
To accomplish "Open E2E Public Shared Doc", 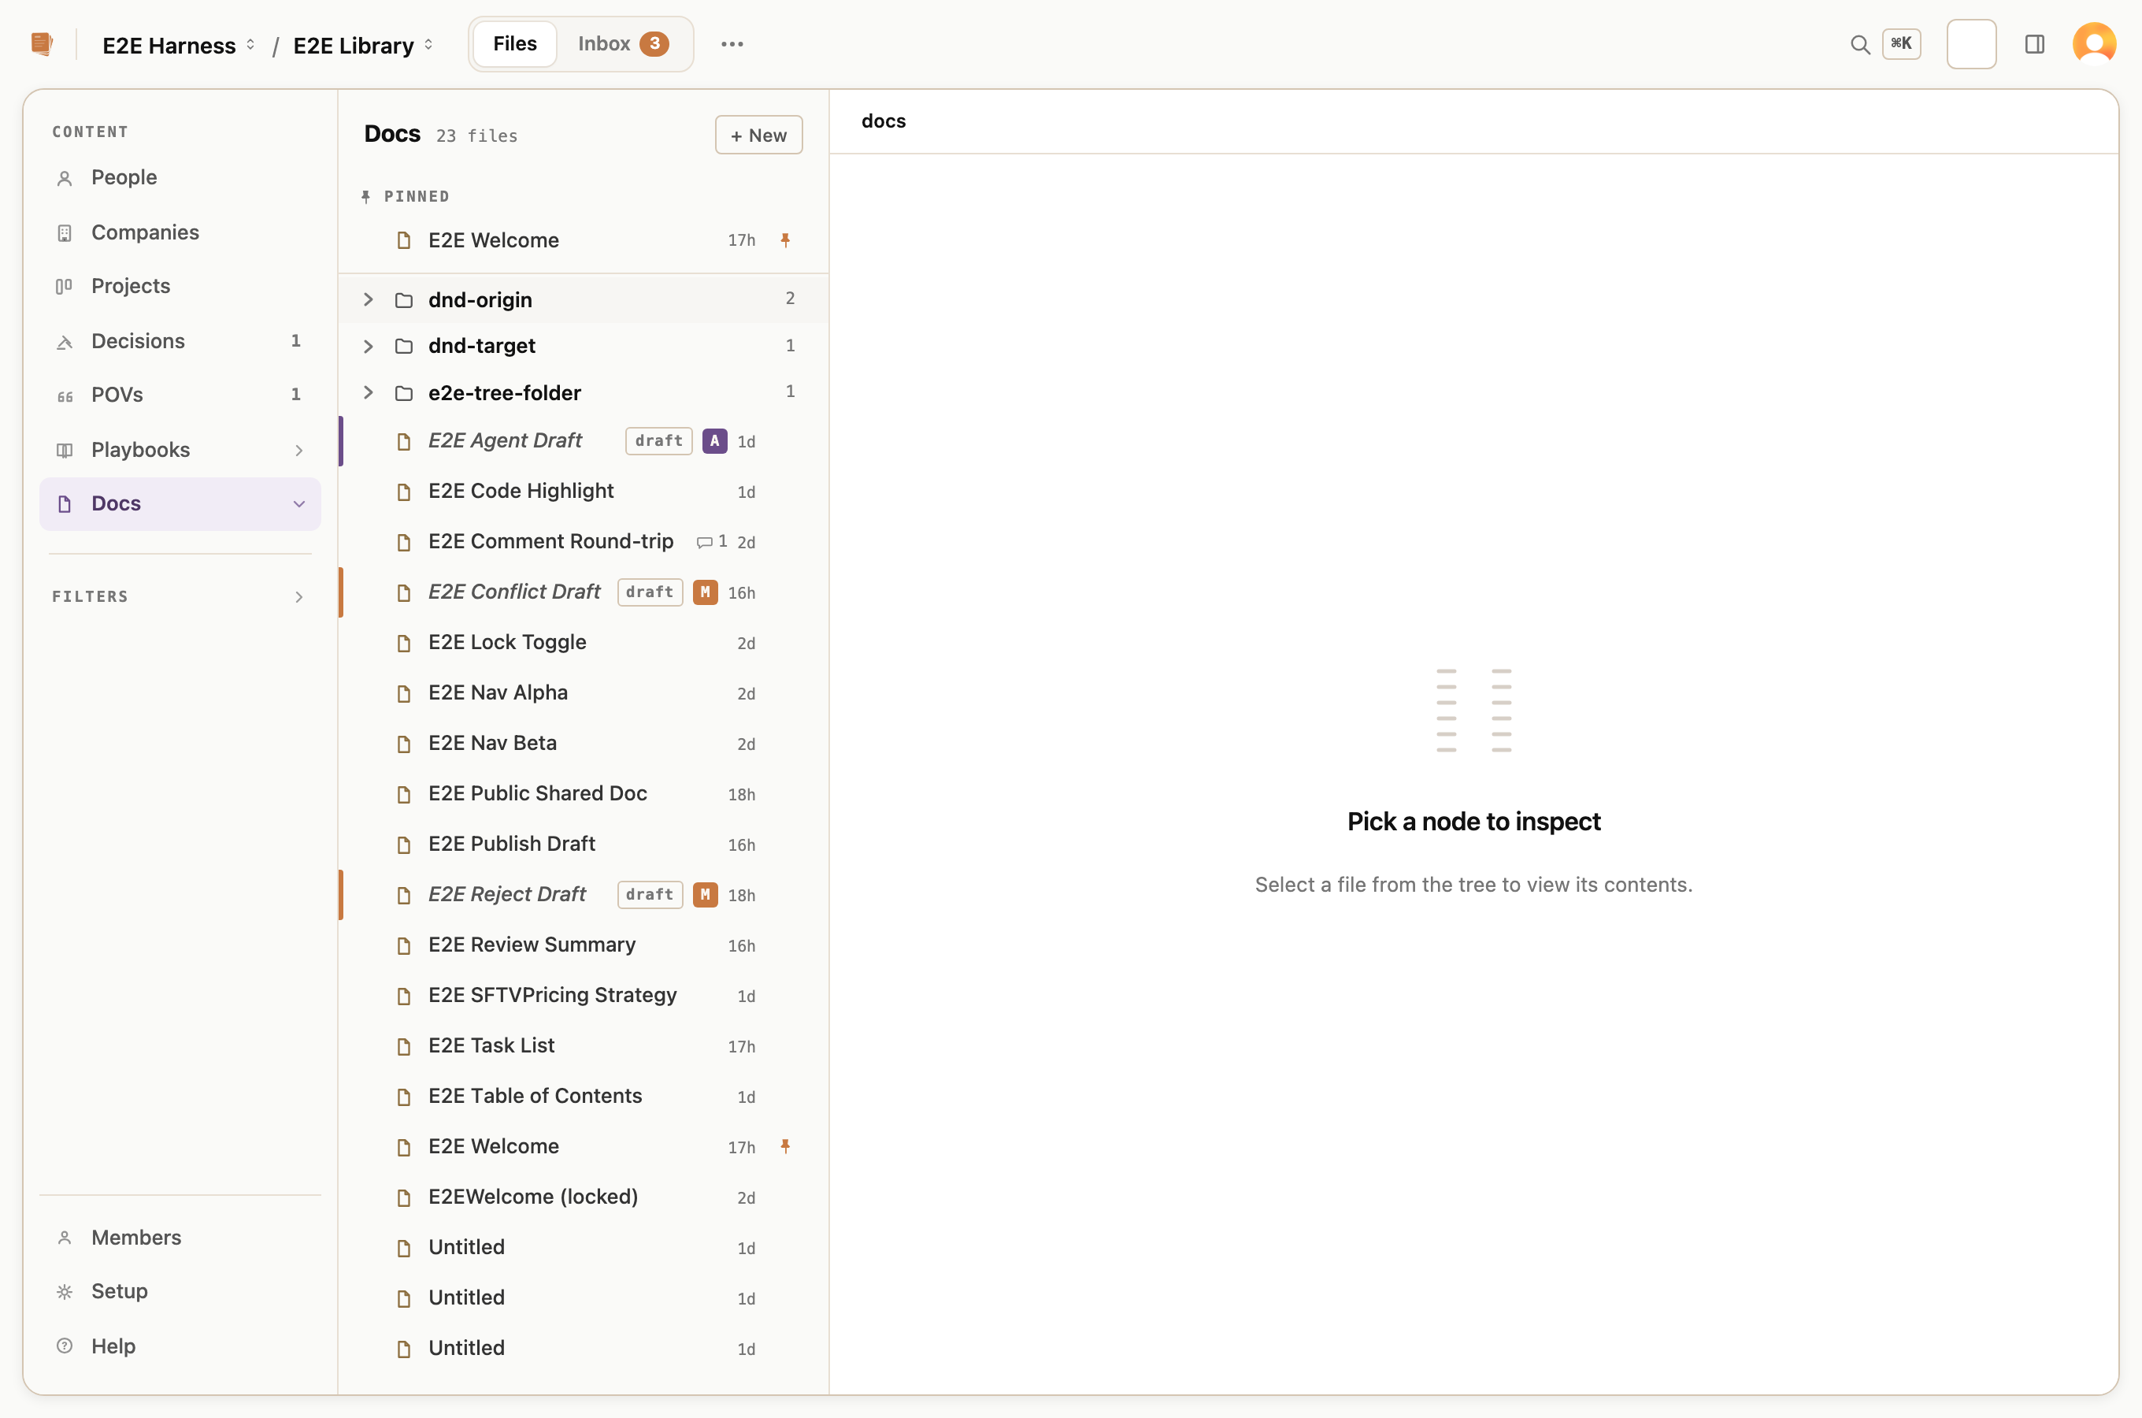I will (x=583, y=793).
